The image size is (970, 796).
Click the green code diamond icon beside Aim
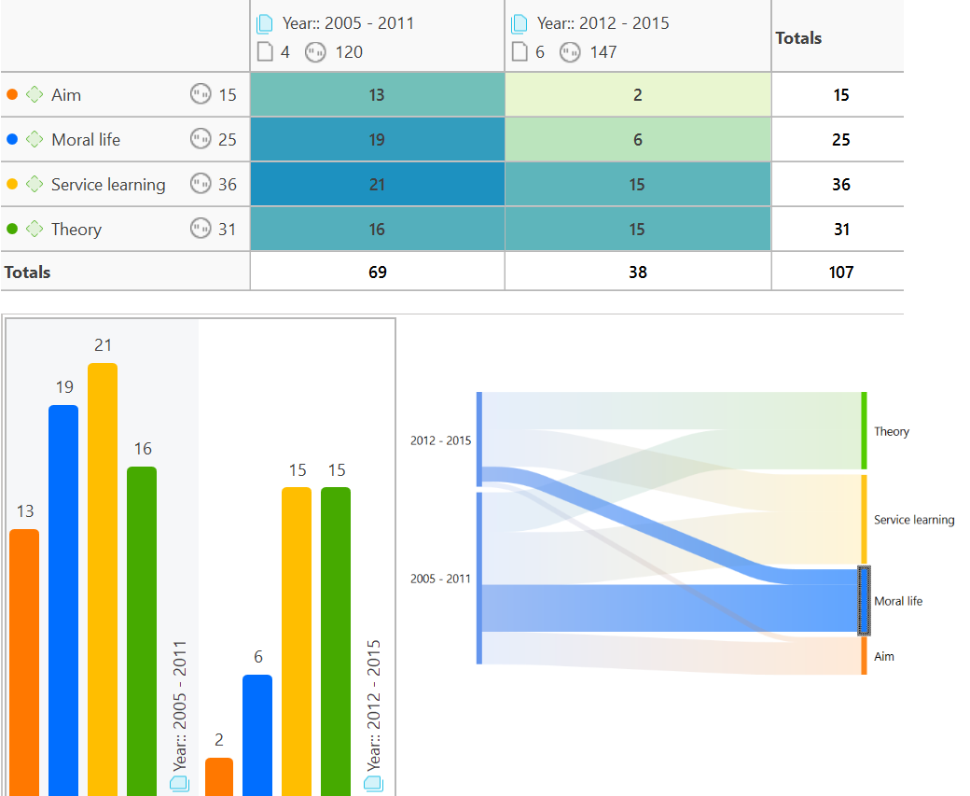35,94
